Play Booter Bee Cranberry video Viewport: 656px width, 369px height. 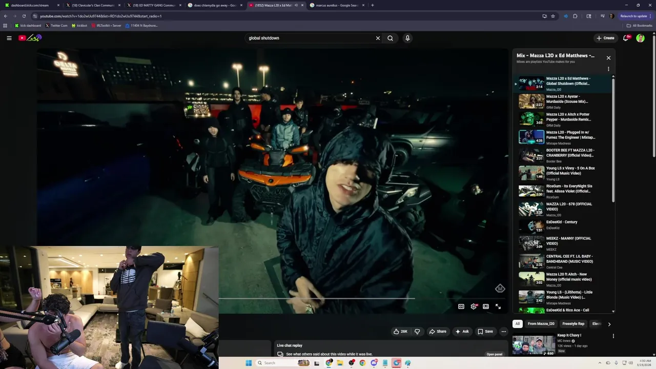[531, 155]
